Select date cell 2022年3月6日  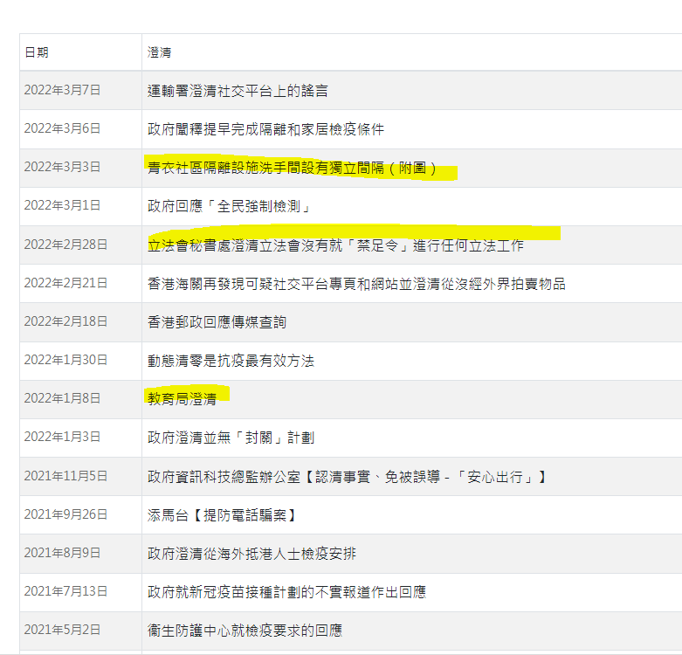tap(80, 128)
